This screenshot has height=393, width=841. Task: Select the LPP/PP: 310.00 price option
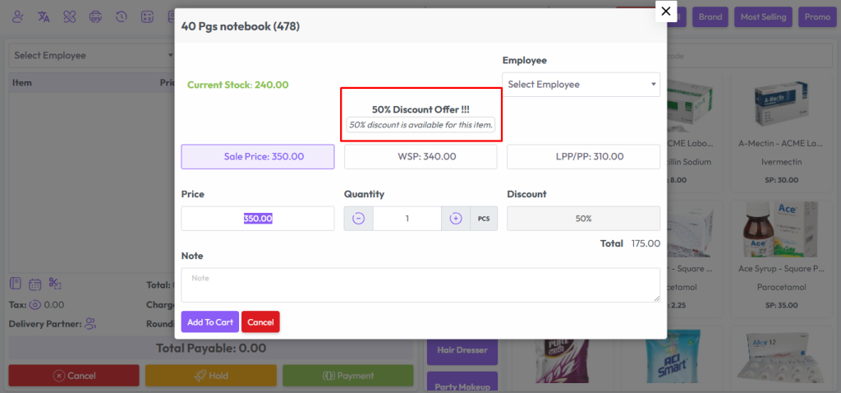tap(583, 157)
